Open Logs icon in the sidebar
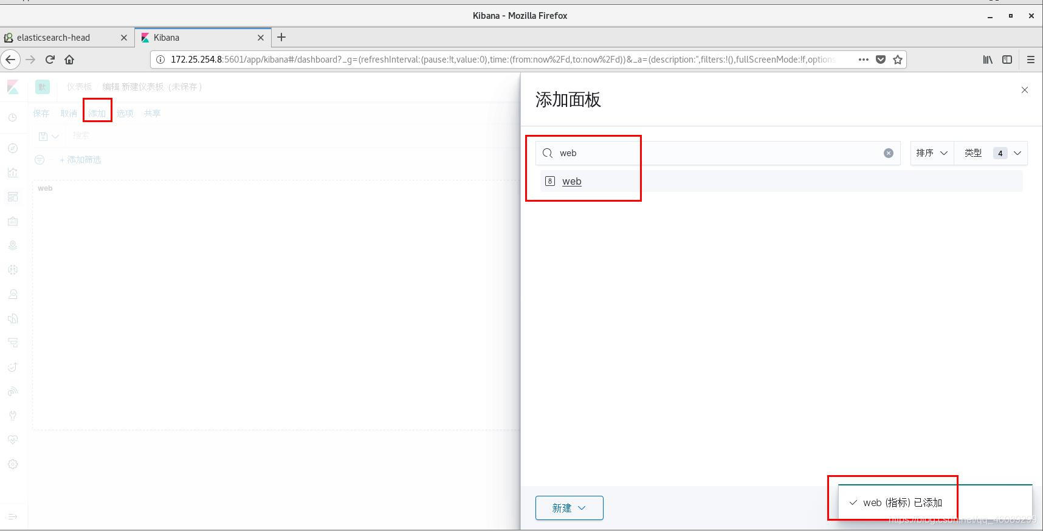 pyautogui.click(x=13, y=318)
